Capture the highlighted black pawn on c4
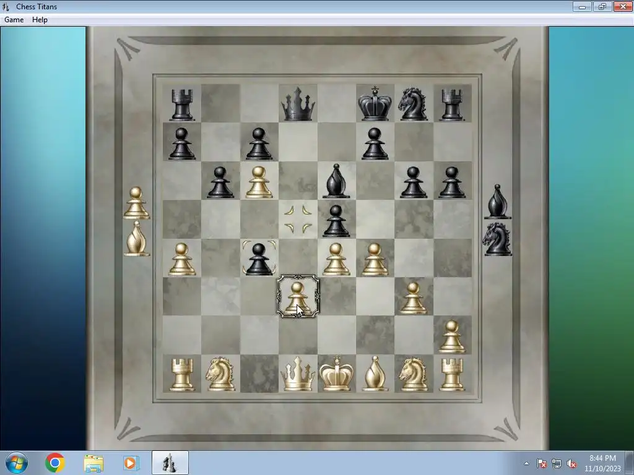Viewport: 634px width, 475px height. [259, 259]
